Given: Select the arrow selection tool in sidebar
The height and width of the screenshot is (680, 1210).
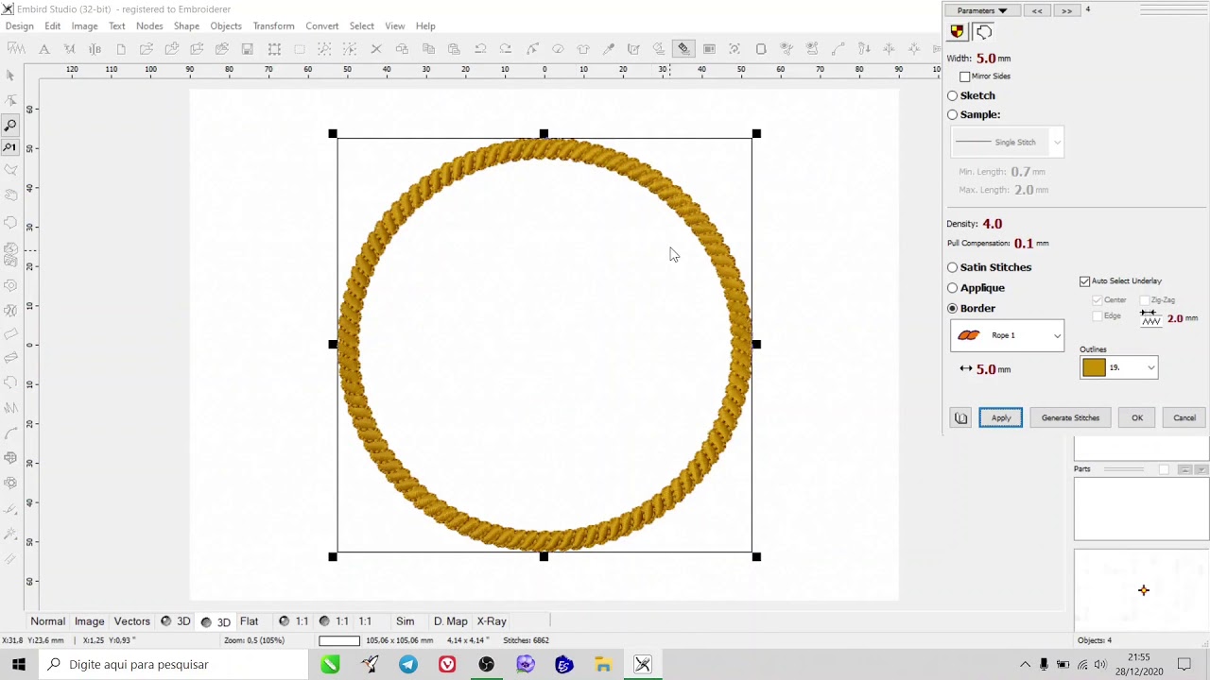Looking at the screenshot, I should coord(10,76).
